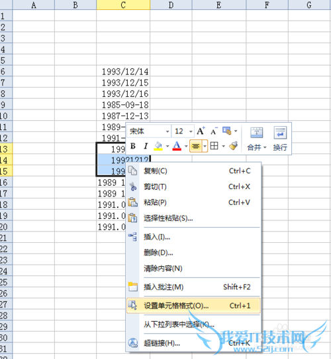Select column E header
Viewport: 331px width, 359px height.
point(219,5)
